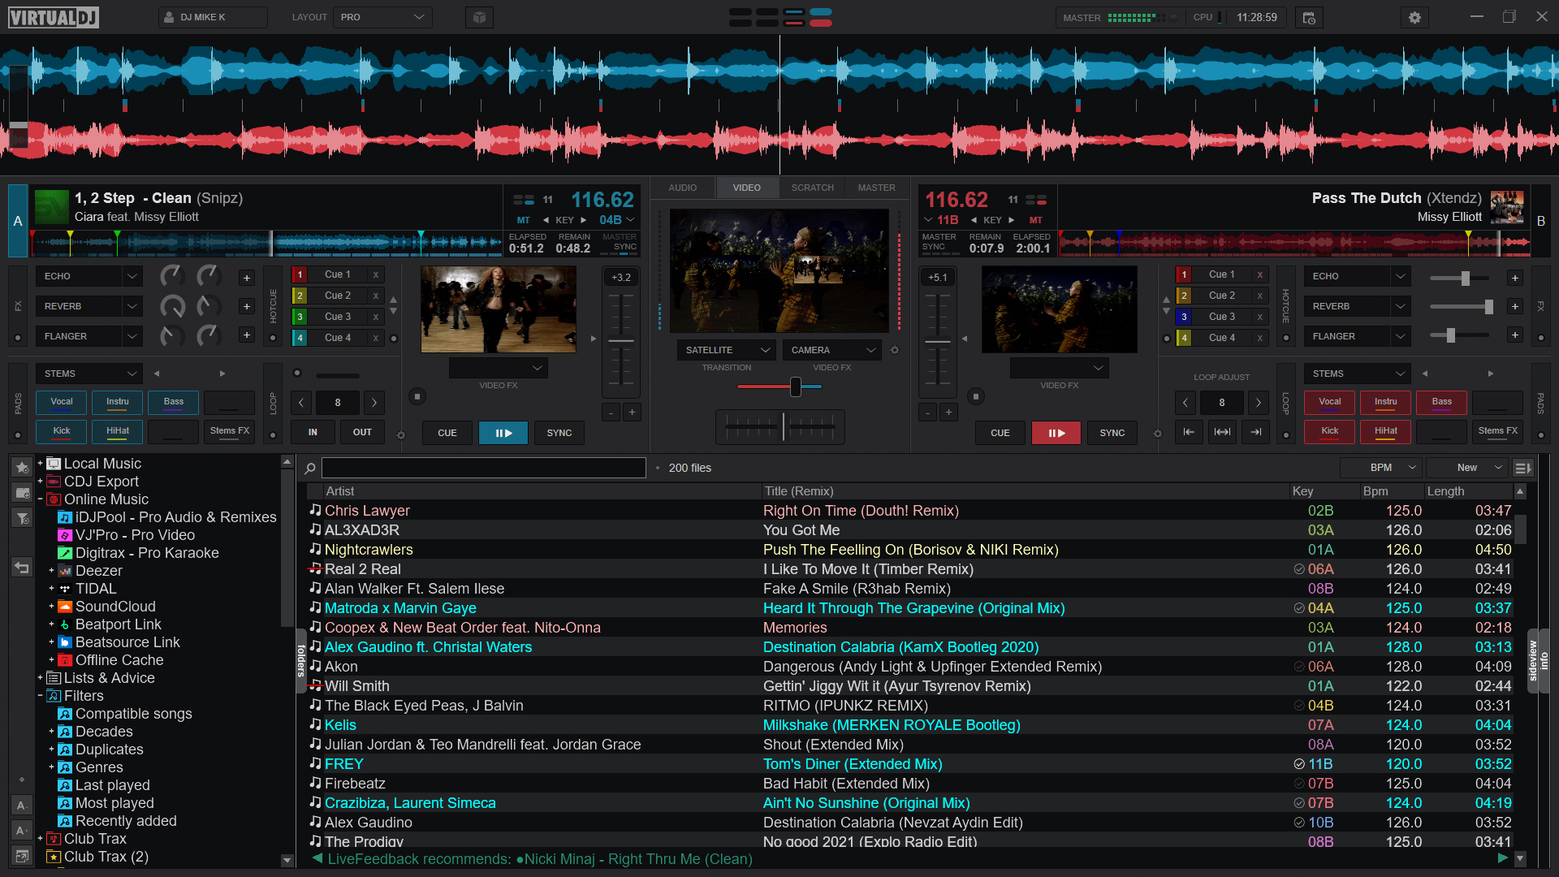The height and width of the screenshot is (877, 1559).
Task: Toggle the MT key lock on deck B
Action: tap(1036, 220)
